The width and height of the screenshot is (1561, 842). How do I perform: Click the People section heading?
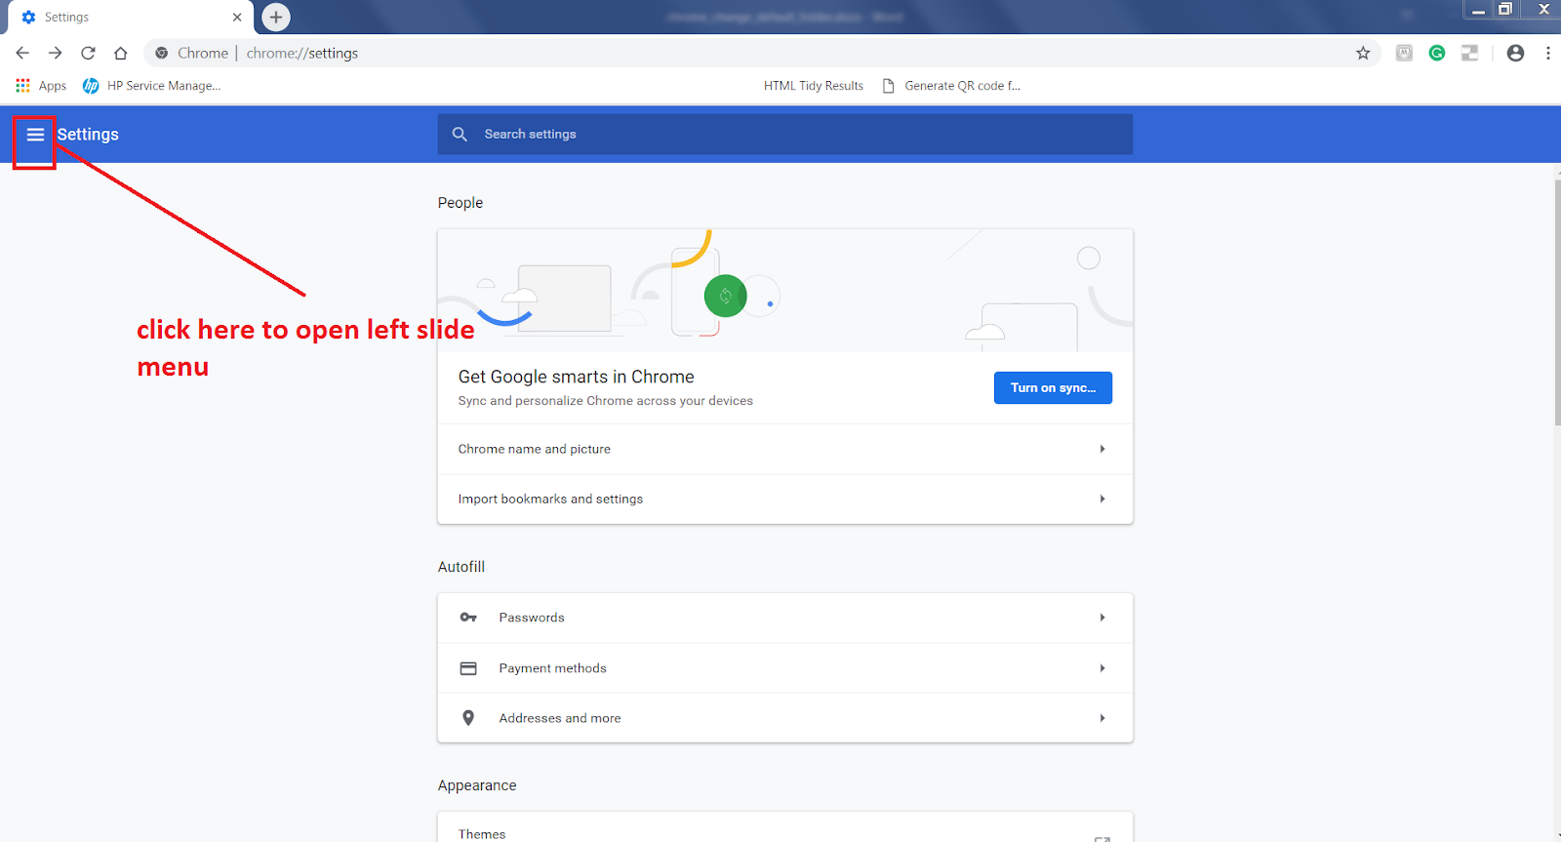(460, 203)
